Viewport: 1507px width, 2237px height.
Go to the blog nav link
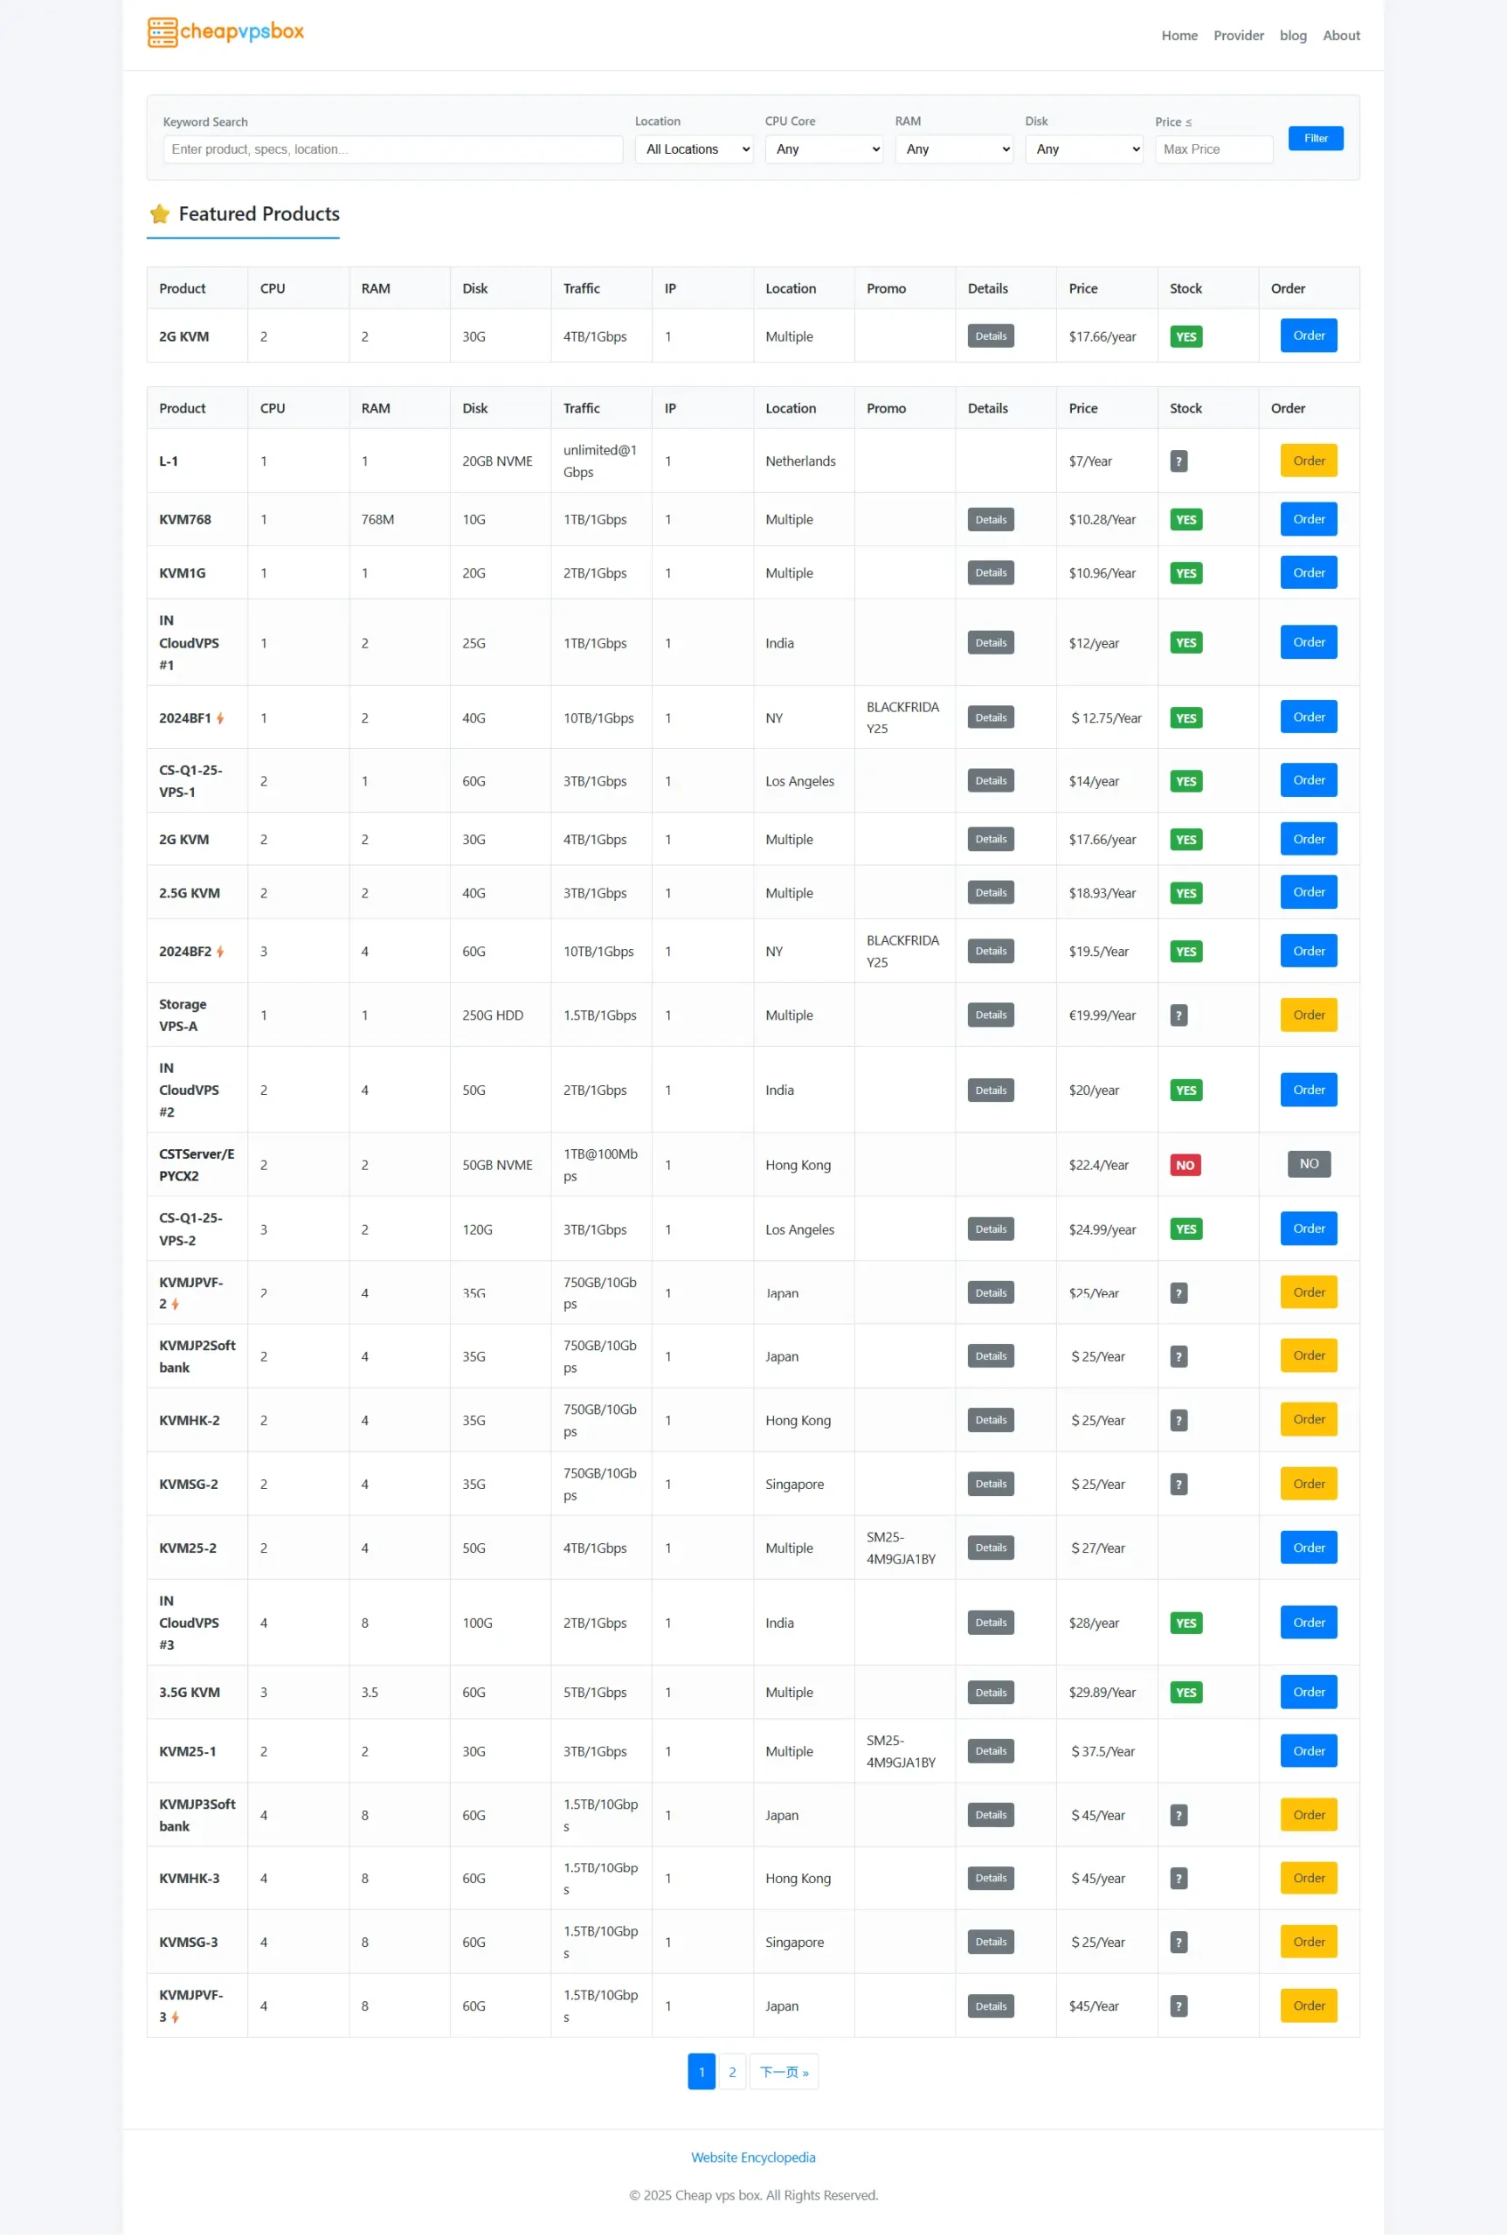coord(1293,36)
